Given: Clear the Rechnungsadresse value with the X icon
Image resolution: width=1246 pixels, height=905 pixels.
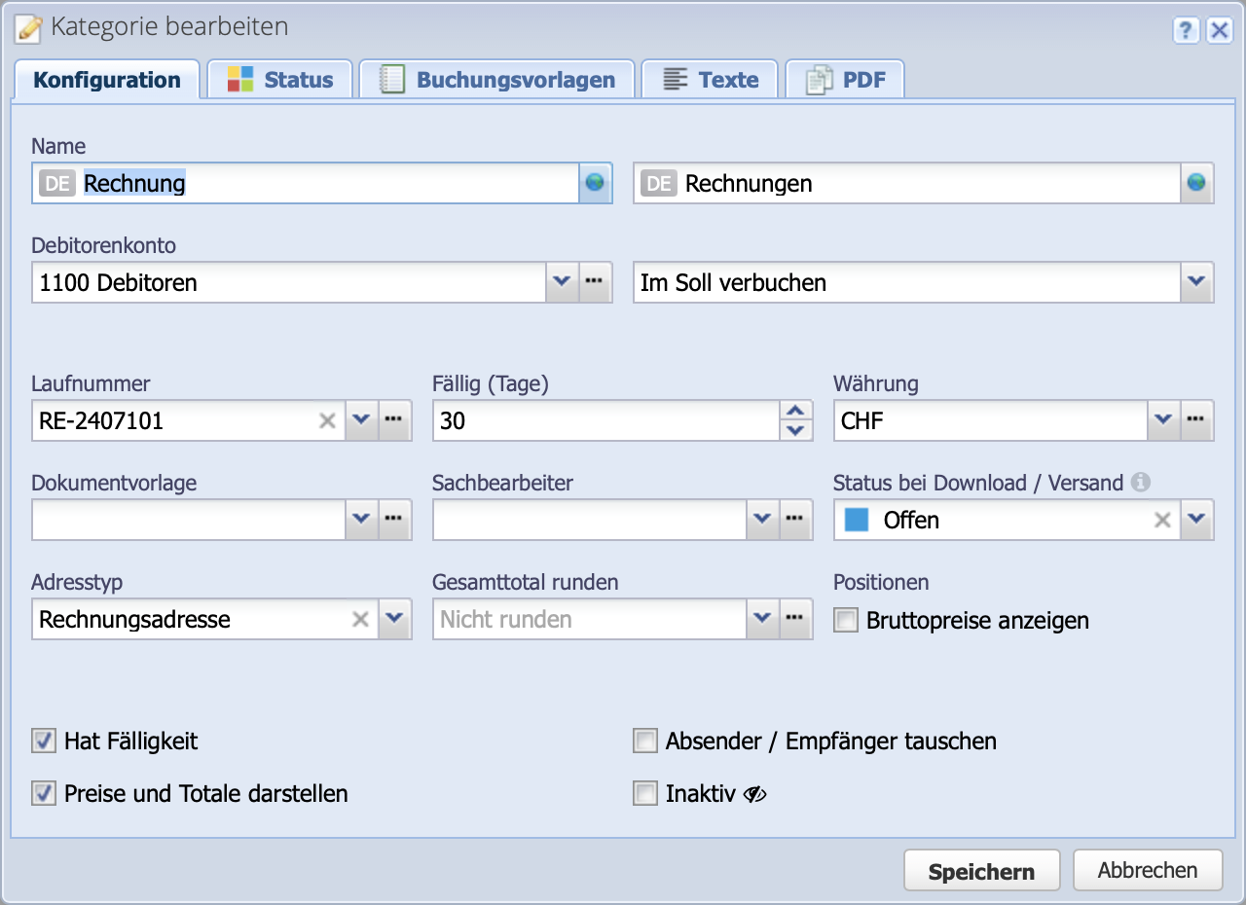Looking at the screenshot, I should tap(360, 619).
